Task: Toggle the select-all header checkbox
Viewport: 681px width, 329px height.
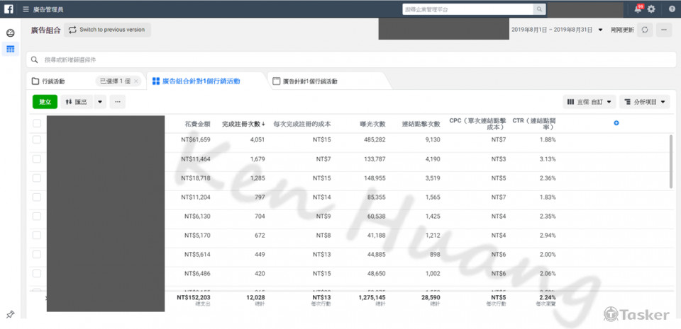Action: (37, 123)
